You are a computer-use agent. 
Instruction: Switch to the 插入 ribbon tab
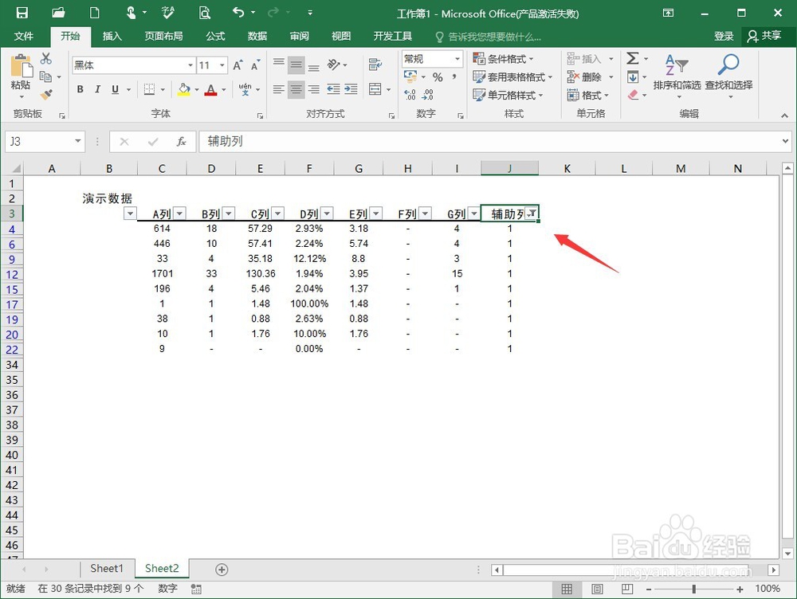pyautogui.click(x=112, y=36)
